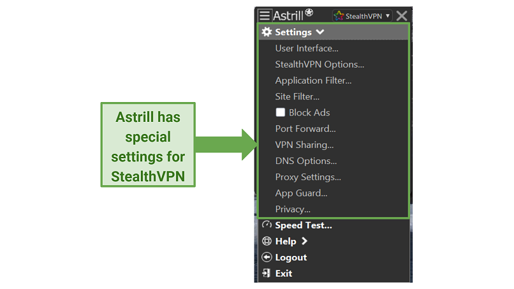Screen dimensions: 514x289
Task: Select Application Filter entry
Action: [x=313, y=80]
